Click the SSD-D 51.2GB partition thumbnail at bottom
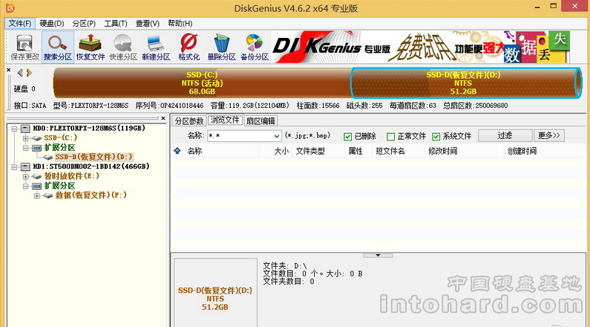The width and height of the screenshot is (590, 327). pyautogui.click(x=215, y=294)
